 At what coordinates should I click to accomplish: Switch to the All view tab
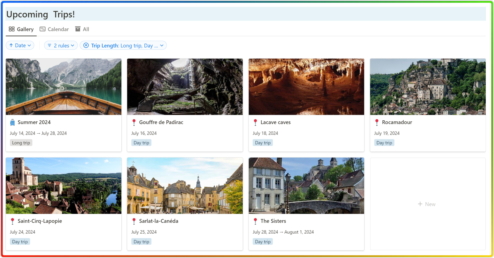point(82,29)
